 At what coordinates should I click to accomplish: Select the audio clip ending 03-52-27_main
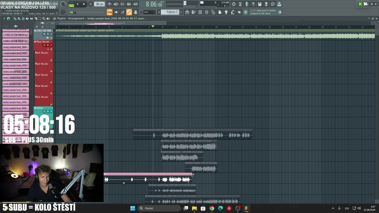click(x=189, y=145)
